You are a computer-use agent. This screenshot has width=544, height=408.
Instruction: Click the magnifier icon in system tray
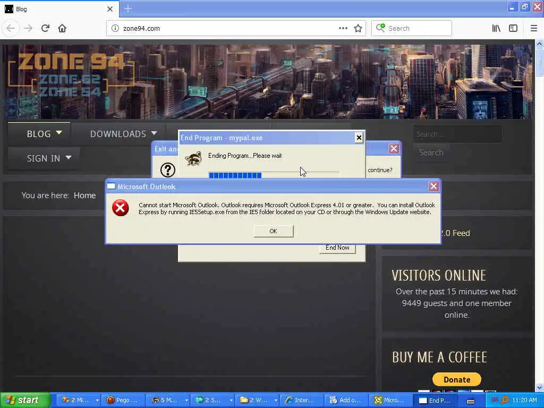[505, 400]
